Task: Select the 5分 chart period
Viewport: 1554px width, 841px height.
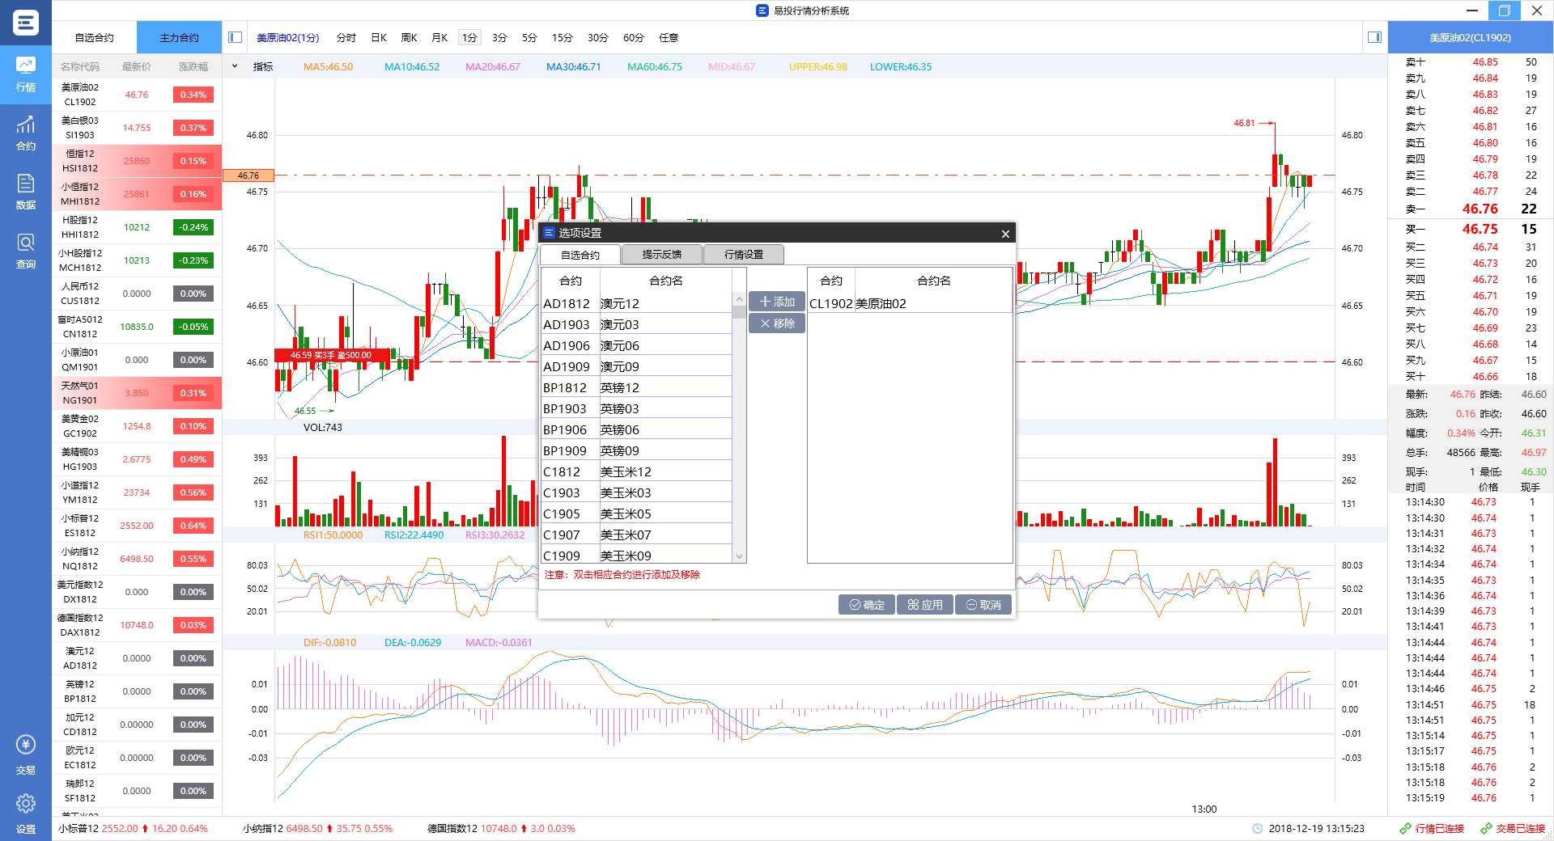Action: (529, 38)
